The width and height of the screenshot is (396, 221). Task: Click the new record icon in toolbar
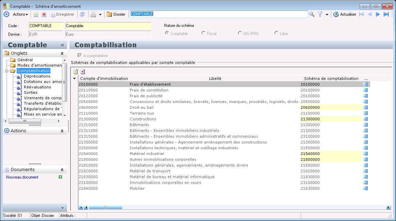point(35,14)
